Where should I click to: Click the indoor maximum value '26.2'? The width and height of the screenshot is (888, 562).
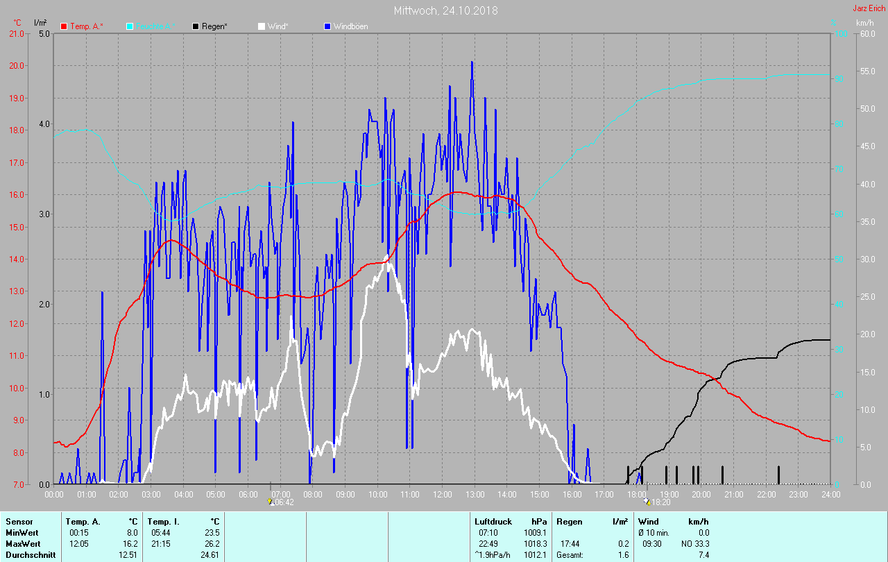tap(212, 544)
